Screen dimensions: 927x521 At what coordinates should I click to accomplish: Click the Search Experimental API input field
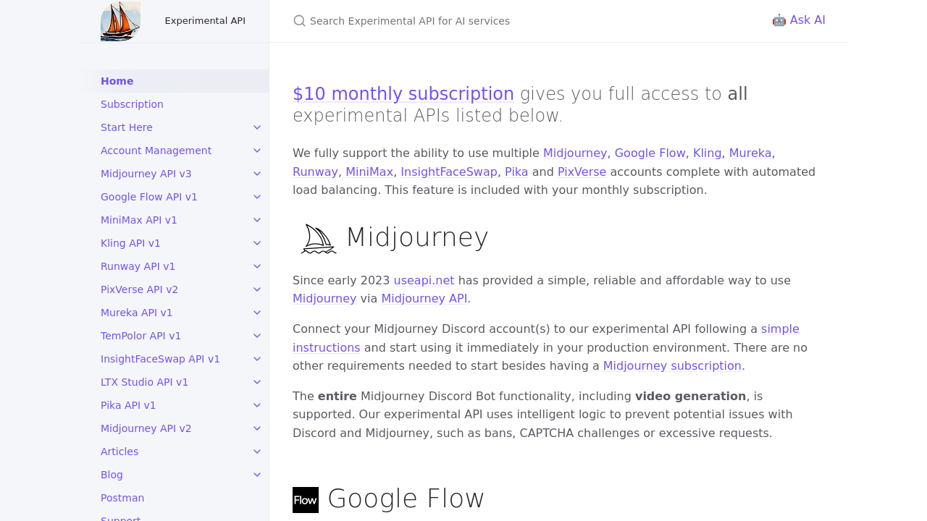(x=507, y=21)
